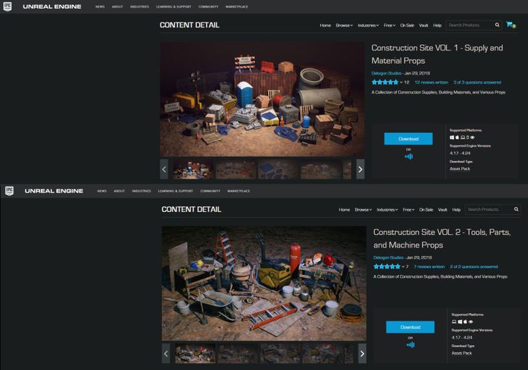Open 3 of 3 questions answered link
This screenshot has width=528, height=370.
click(477, 82)
